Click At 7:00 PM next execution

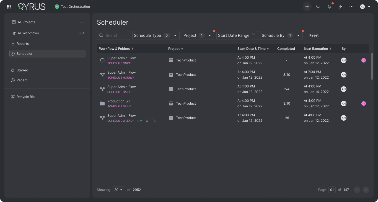point(312,72)
